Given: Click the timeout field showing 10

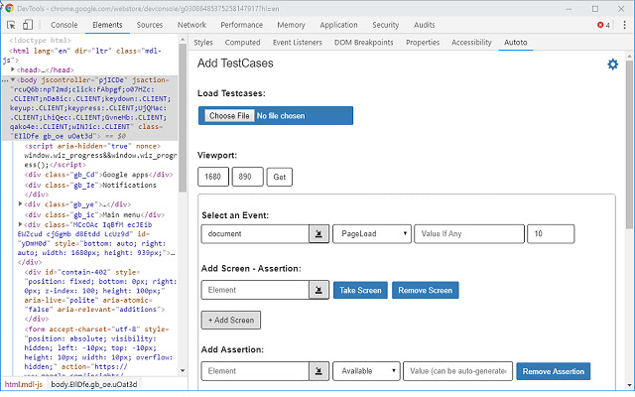Looking at the screenshot, I should click(x=551, y=234).
